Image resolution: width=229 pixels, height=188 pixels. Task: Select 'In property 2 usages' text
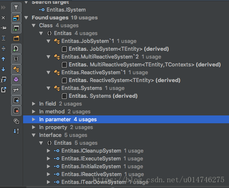(x=66, y=127)
